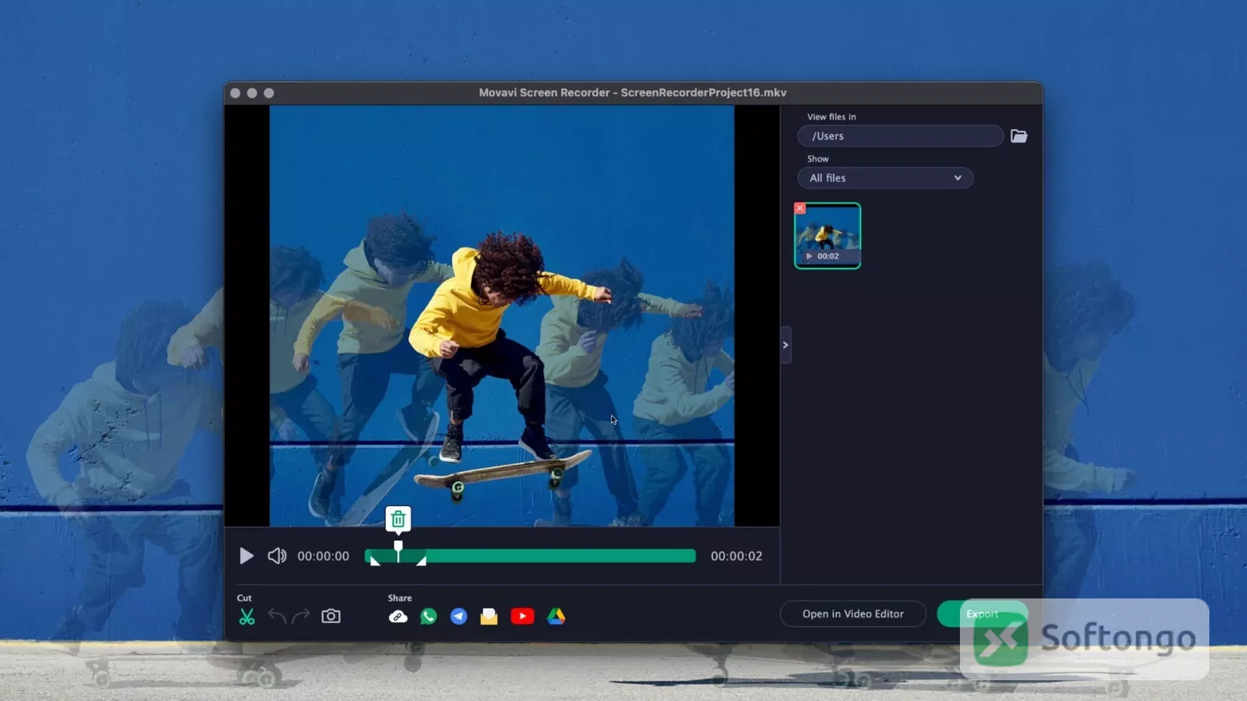Viewport: 1247px width, 701px height.
Task: Share via cloud link icon
Action: click(398, 617)
